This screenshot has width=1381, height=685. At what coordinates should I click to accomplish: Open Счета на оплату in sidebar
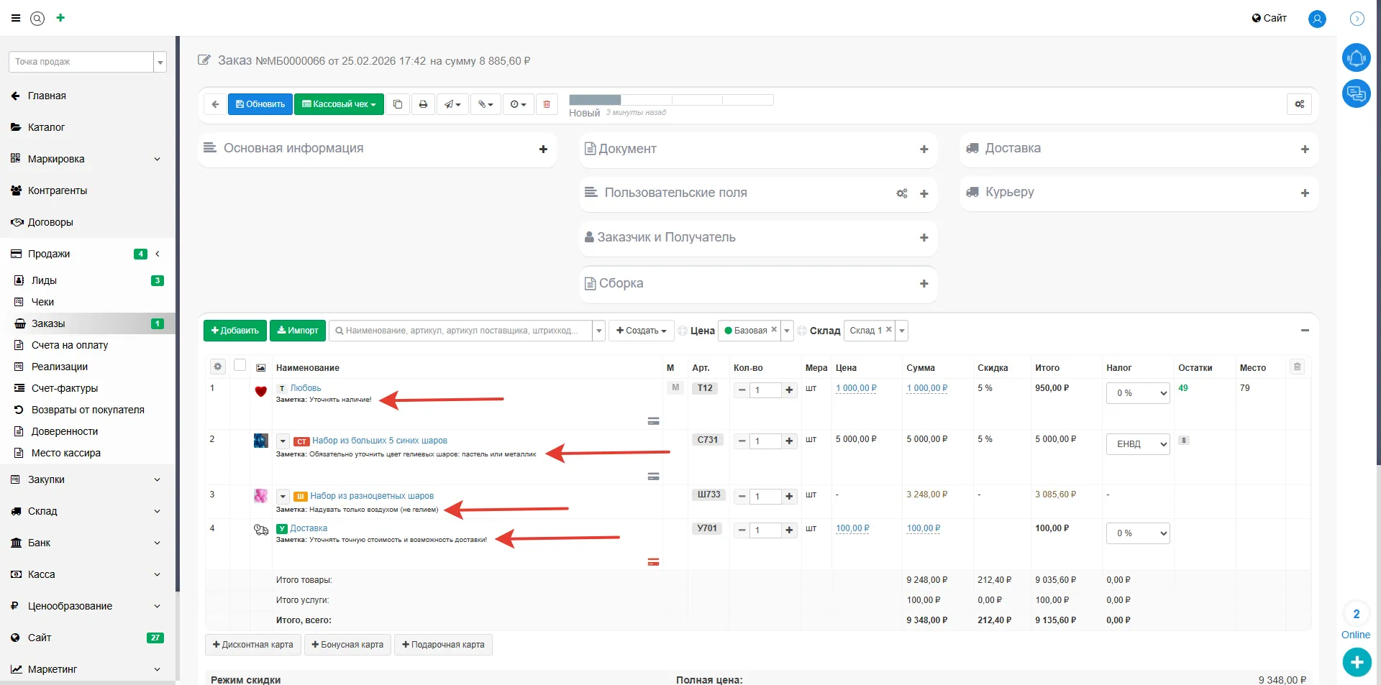[69, 345]
